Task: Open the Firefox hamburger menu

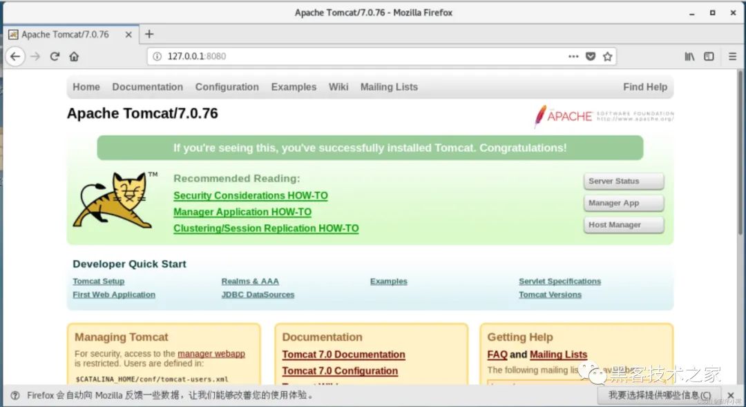Action: [x=732, y=57]
